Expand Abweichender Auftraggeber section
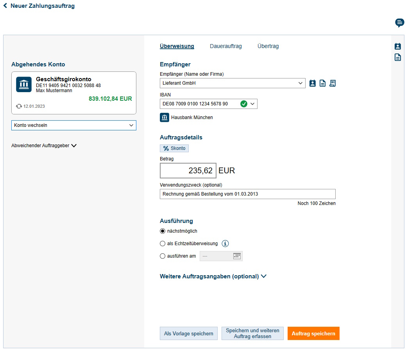406x349 pixels. point(44,146)
